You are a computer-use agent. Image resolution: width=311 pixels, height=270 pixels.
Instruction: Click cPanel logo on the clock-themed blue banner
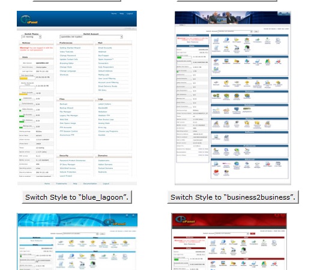pos(115,222)
